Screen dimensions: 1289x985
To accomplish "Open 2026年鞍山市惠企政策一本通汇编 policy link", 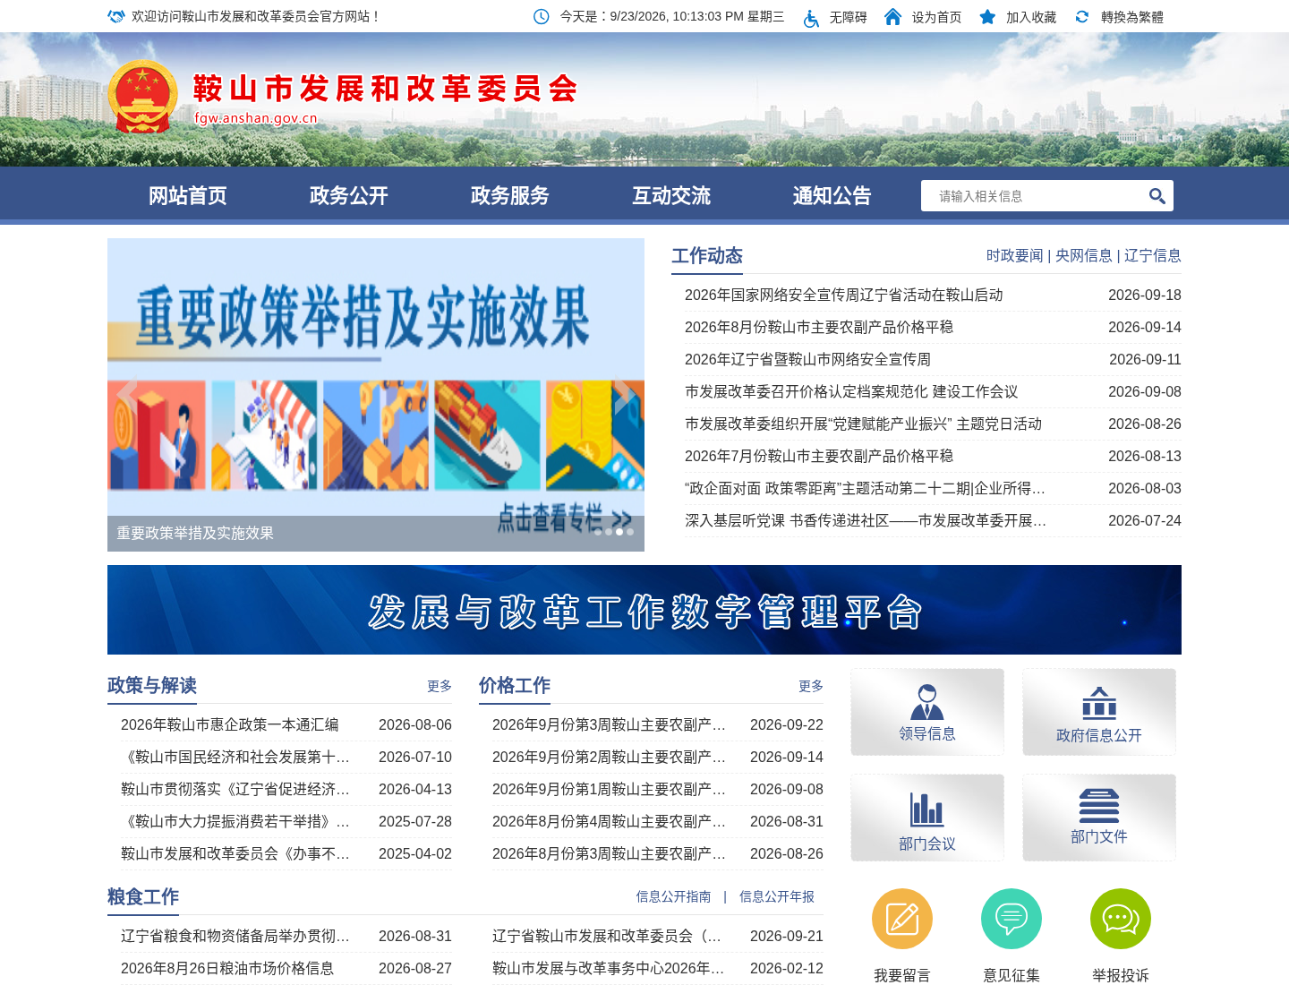I will pyautogui.click(x=230, y=724).
